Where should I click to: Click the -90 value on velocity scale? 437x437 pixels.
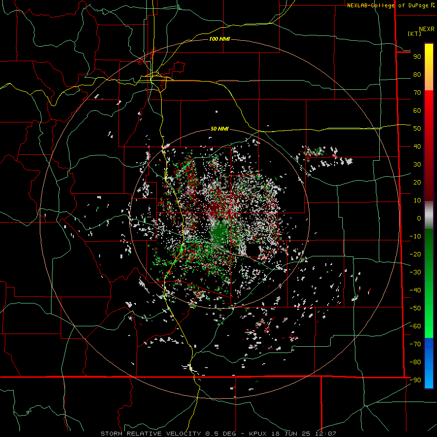coord(415,380)
